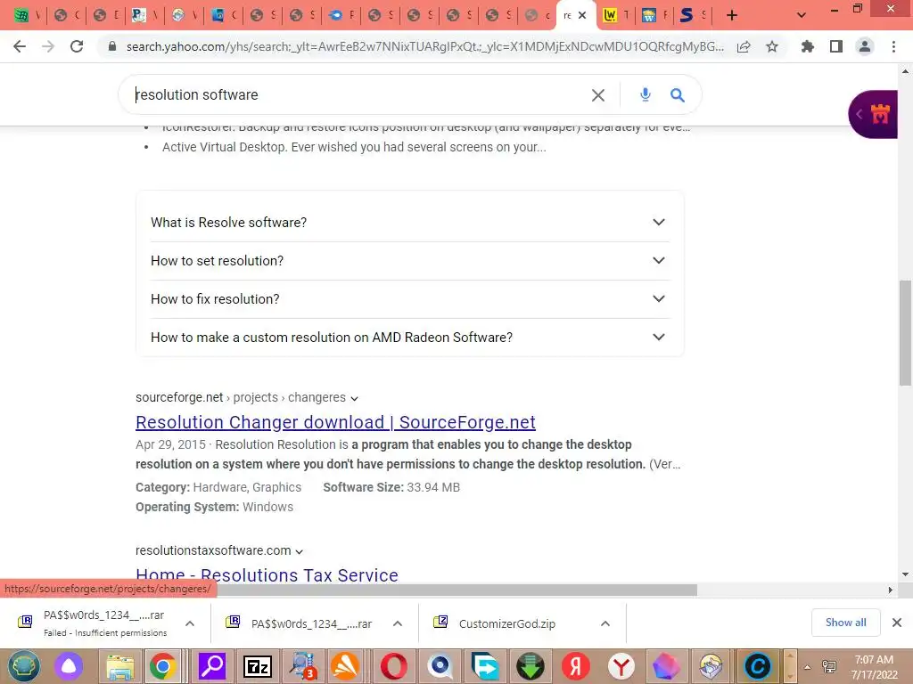Switch to the tab with blue S icon
The image size is (913, 684).
point(695,16)
